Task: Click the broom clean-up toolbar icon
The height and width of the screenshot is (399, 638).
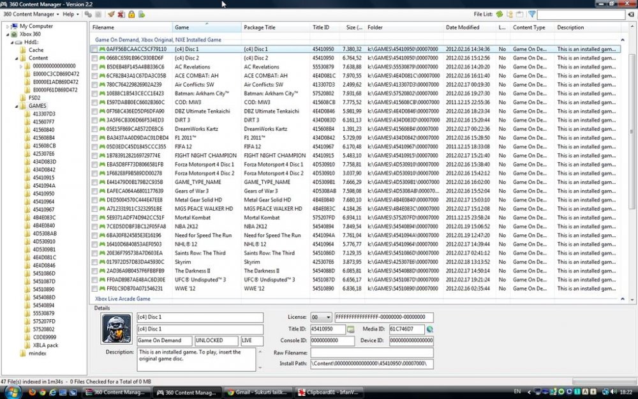Action: [x=111, y=14]
